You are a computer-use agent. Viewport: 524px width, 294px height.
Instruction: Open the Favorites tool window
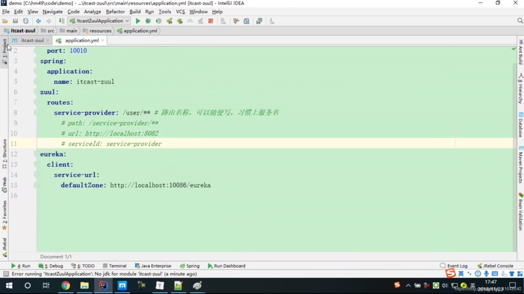[x=4, y=215]
